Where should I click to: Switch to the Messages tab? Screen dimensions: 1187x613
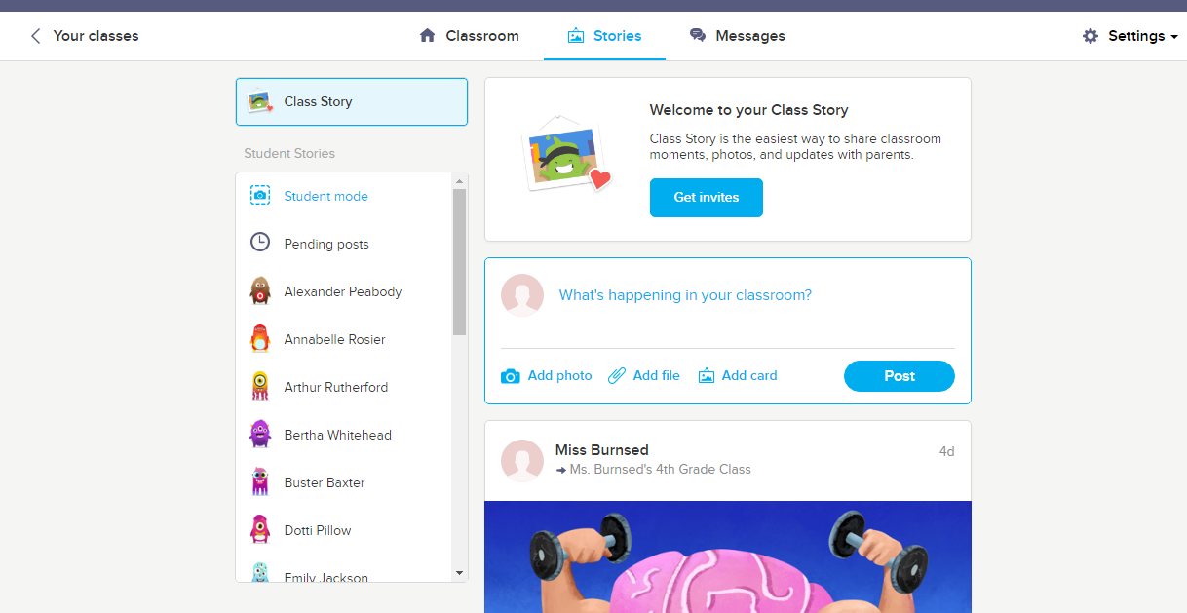pos(737,36)
